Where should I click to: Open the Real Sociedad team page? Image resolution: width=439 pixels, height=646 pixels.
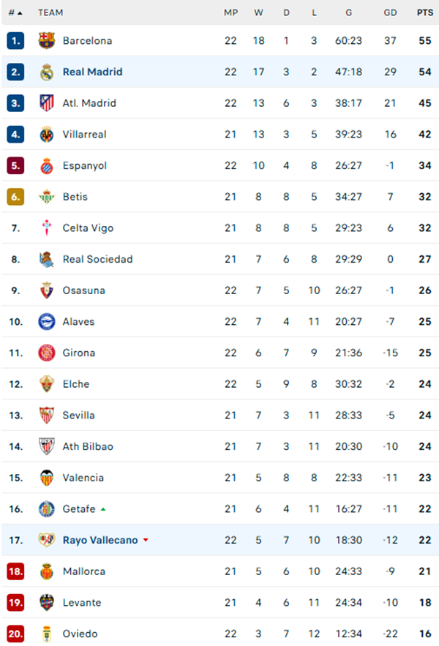click(x=98, y=260)
